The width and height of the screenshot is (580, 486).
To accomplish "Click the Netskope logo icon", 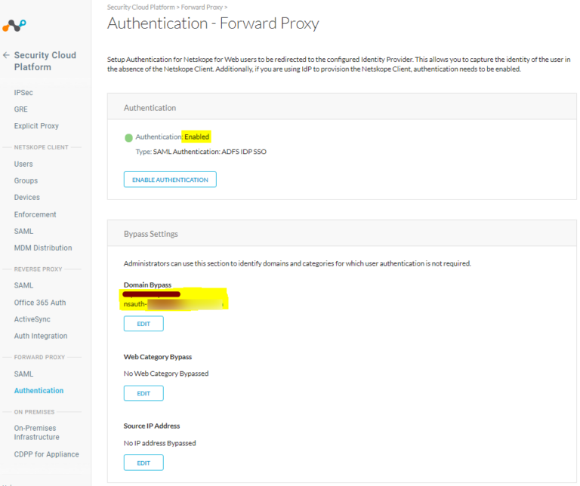I will [x=14, y=26].
